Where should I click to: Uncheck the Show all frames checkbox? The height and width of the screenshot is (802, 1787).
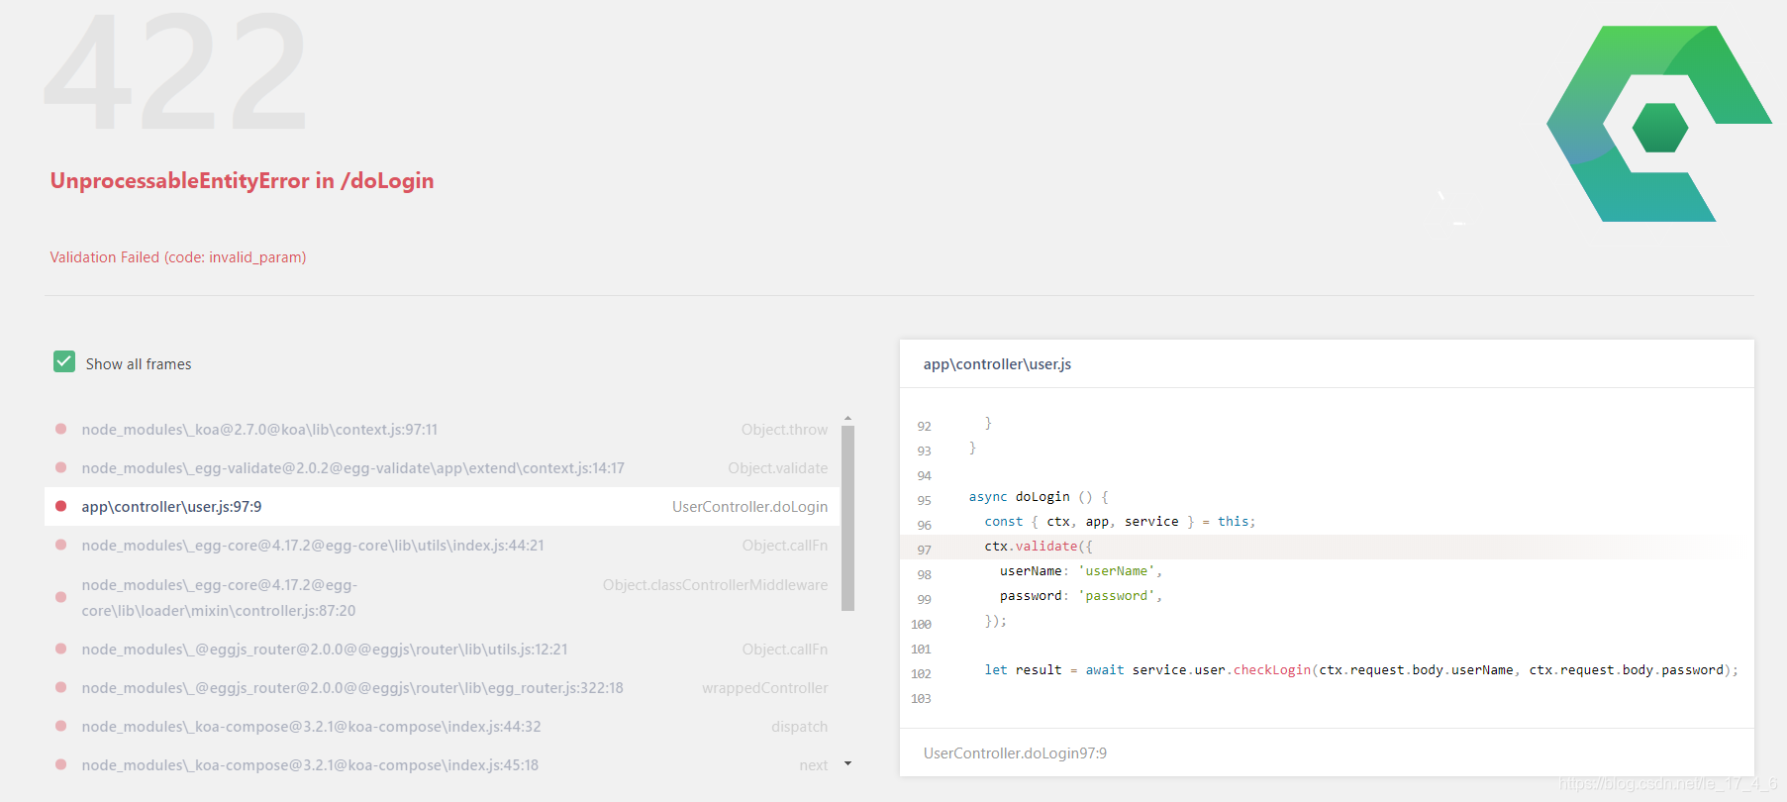click(x=64, y=361)
